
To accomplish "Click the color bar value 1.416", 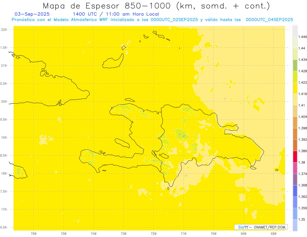I will (x=303, y=94).
